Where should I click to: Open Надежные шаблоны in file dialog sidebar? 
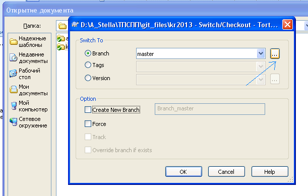click(28, 41)
